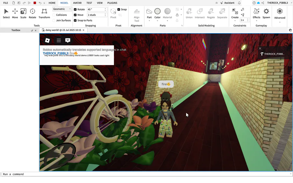The width and height of the screenshot is (293, 183).
Task: Toggle the Move snapping checkbox
Action: [75, 15]
